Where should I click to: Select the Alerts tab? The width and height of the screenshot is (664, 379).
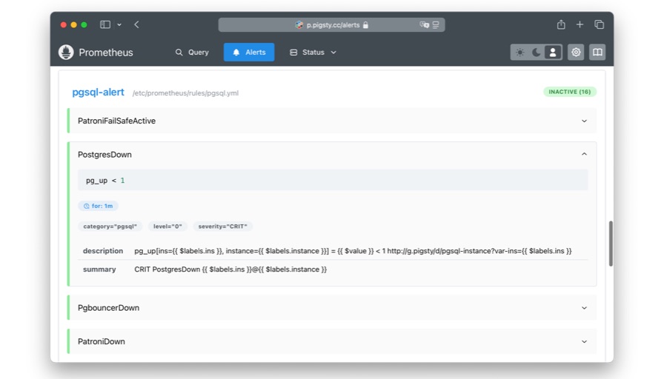[249, 53]
